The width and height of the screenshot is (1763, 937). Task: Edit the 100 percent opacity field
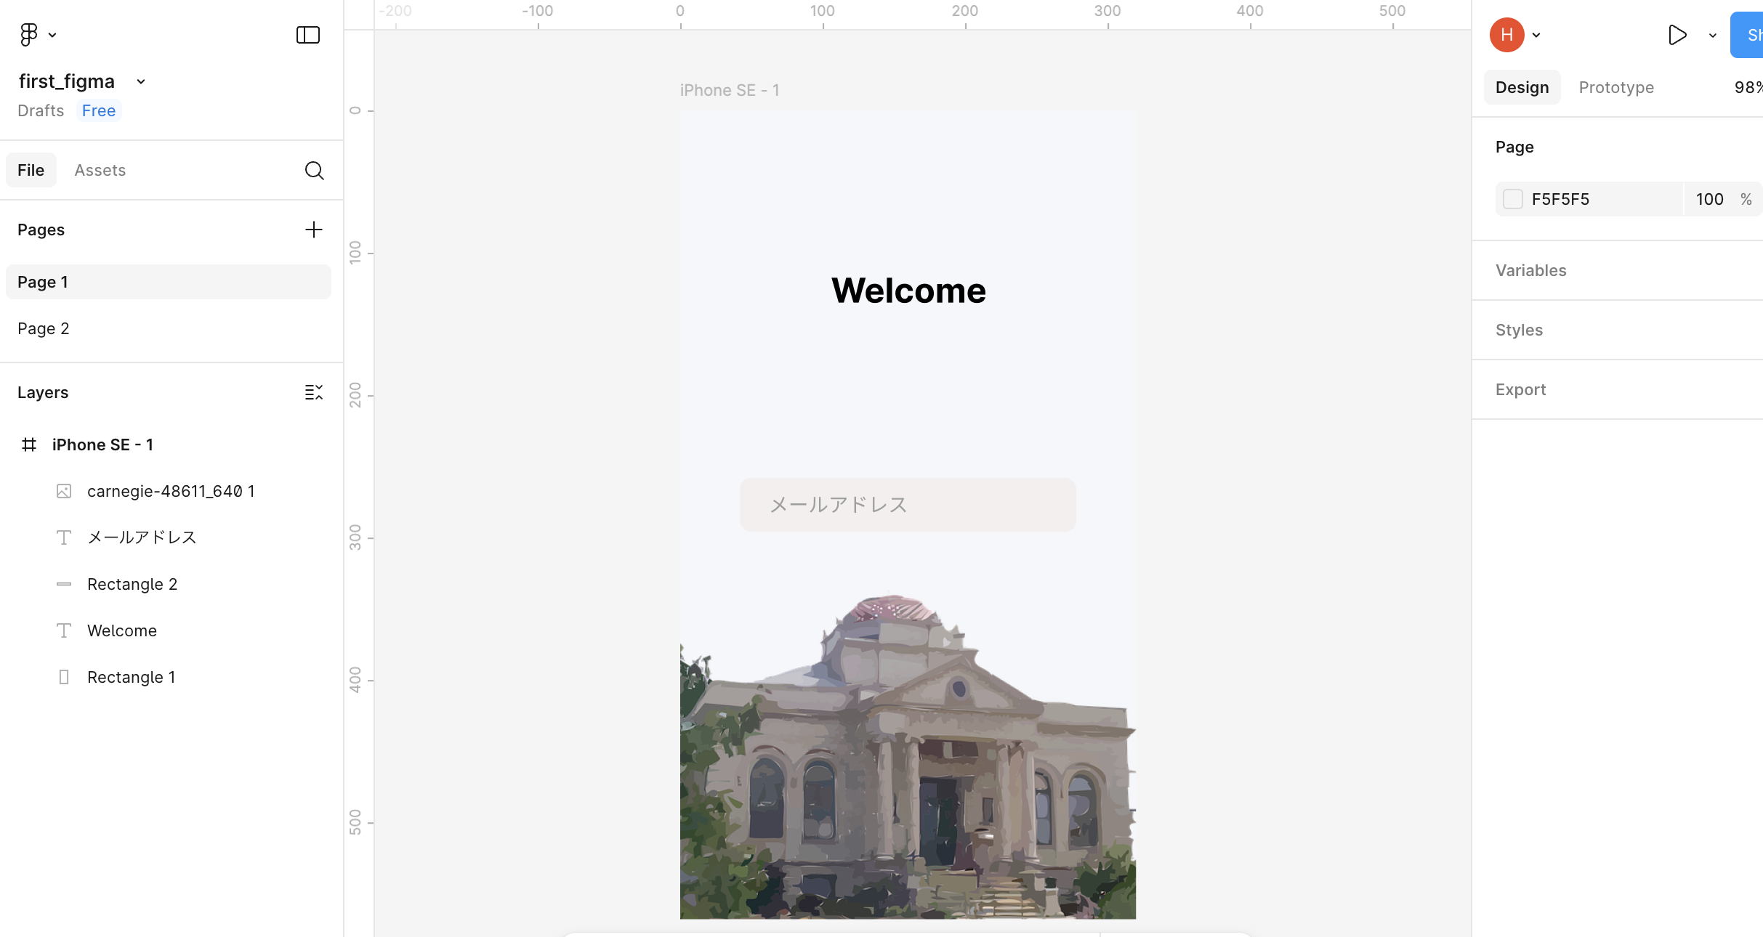(x=1709, y=199)
